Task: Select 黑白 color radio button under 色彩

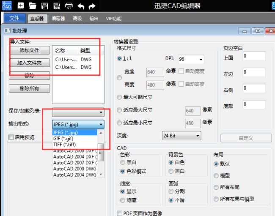Action: tap(123, 162)
